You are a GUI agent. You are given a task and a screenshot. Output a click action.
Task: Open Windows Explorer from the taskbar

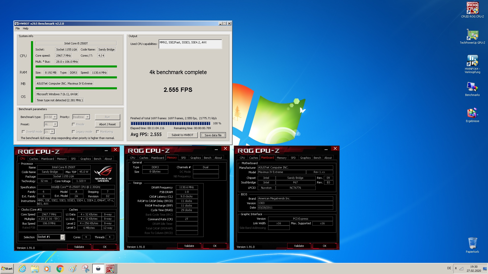(x=35, y=269)
